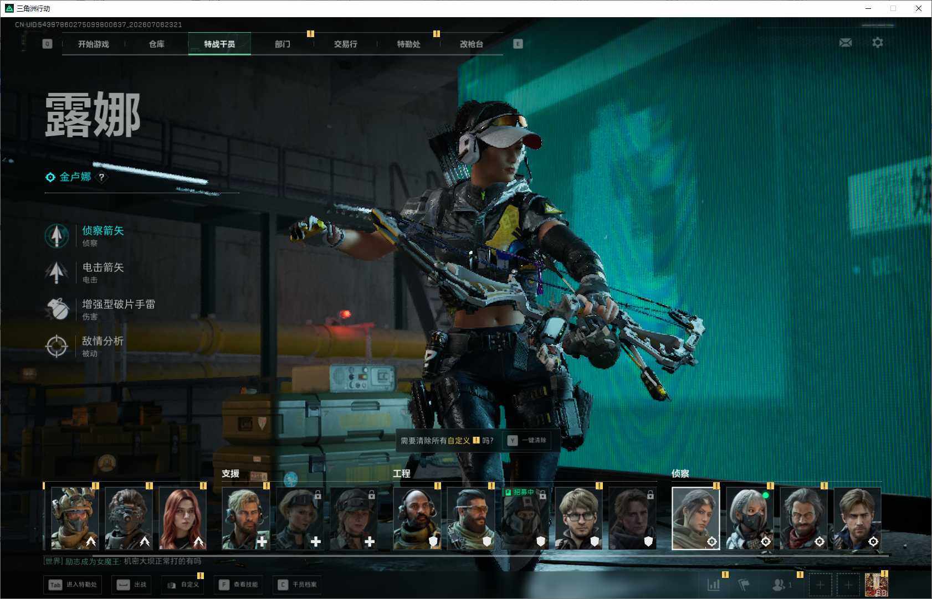Select the 特战干员 tab
This screenshot has width=932, height=599.
point(219,44)
